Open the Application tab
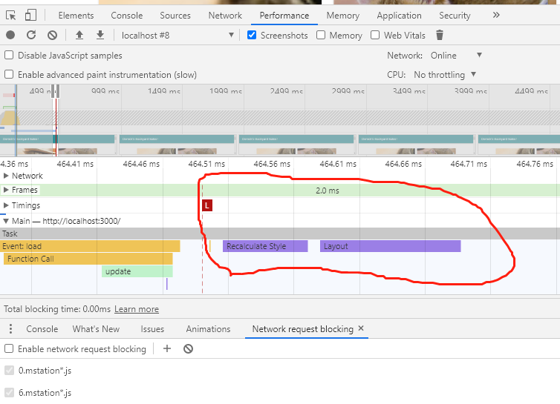The width and height of the screenshot is (560, 404). point(400,16)
